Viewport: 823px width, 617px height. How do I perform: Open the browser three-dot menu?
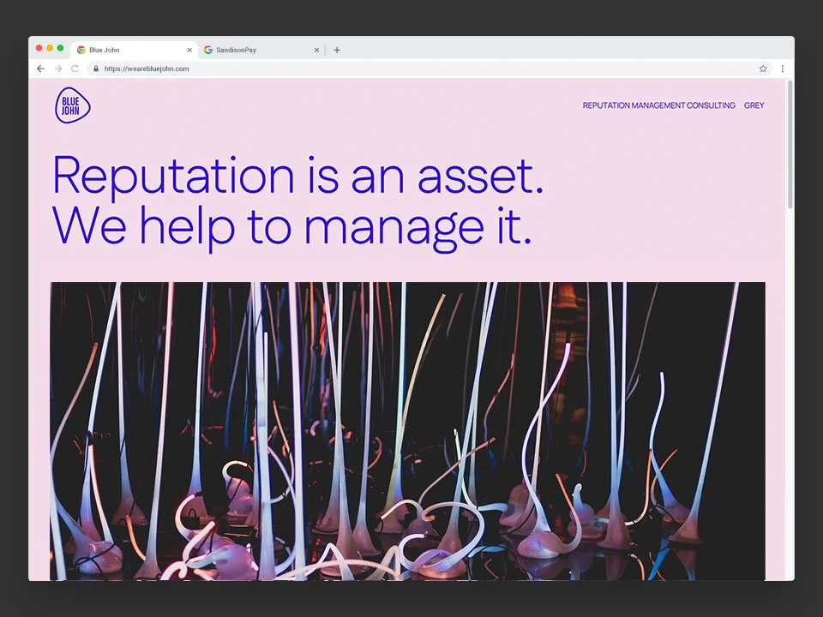[782, 69]
